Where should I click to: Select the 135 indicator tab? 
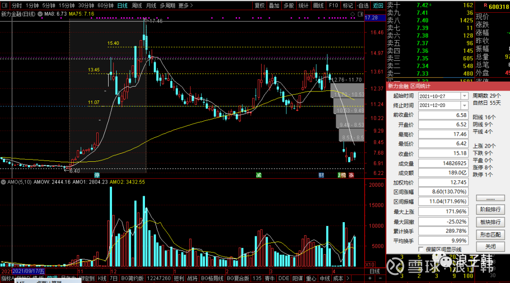(x=257, y=278)
